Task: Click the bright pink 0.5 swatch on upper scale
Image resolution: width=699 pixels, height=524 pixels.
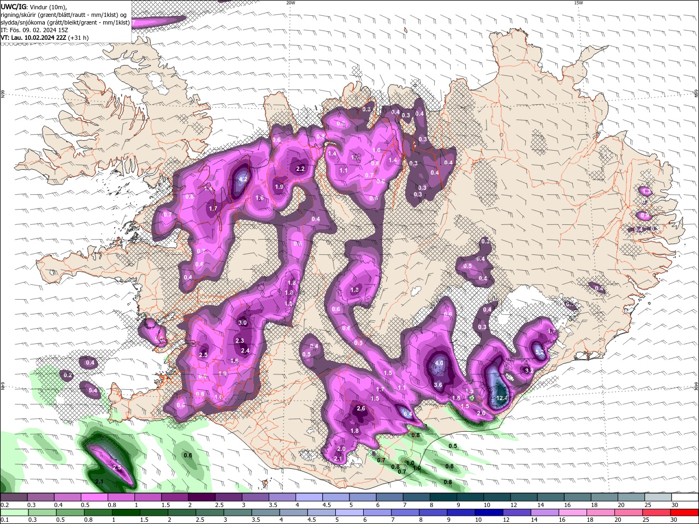Action: [94, 497]
